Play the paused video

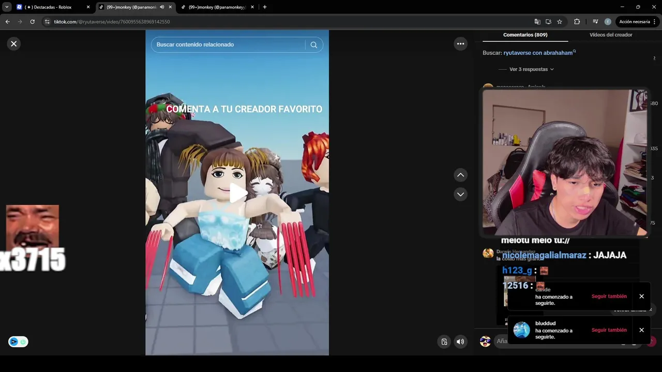237,193
